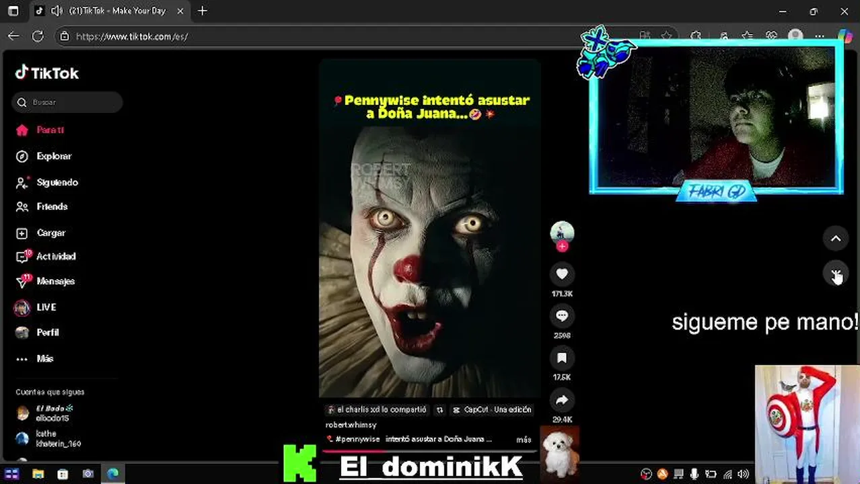Click the repost icon next to CapCut
The image size is (860, 484).
(439, 409)
